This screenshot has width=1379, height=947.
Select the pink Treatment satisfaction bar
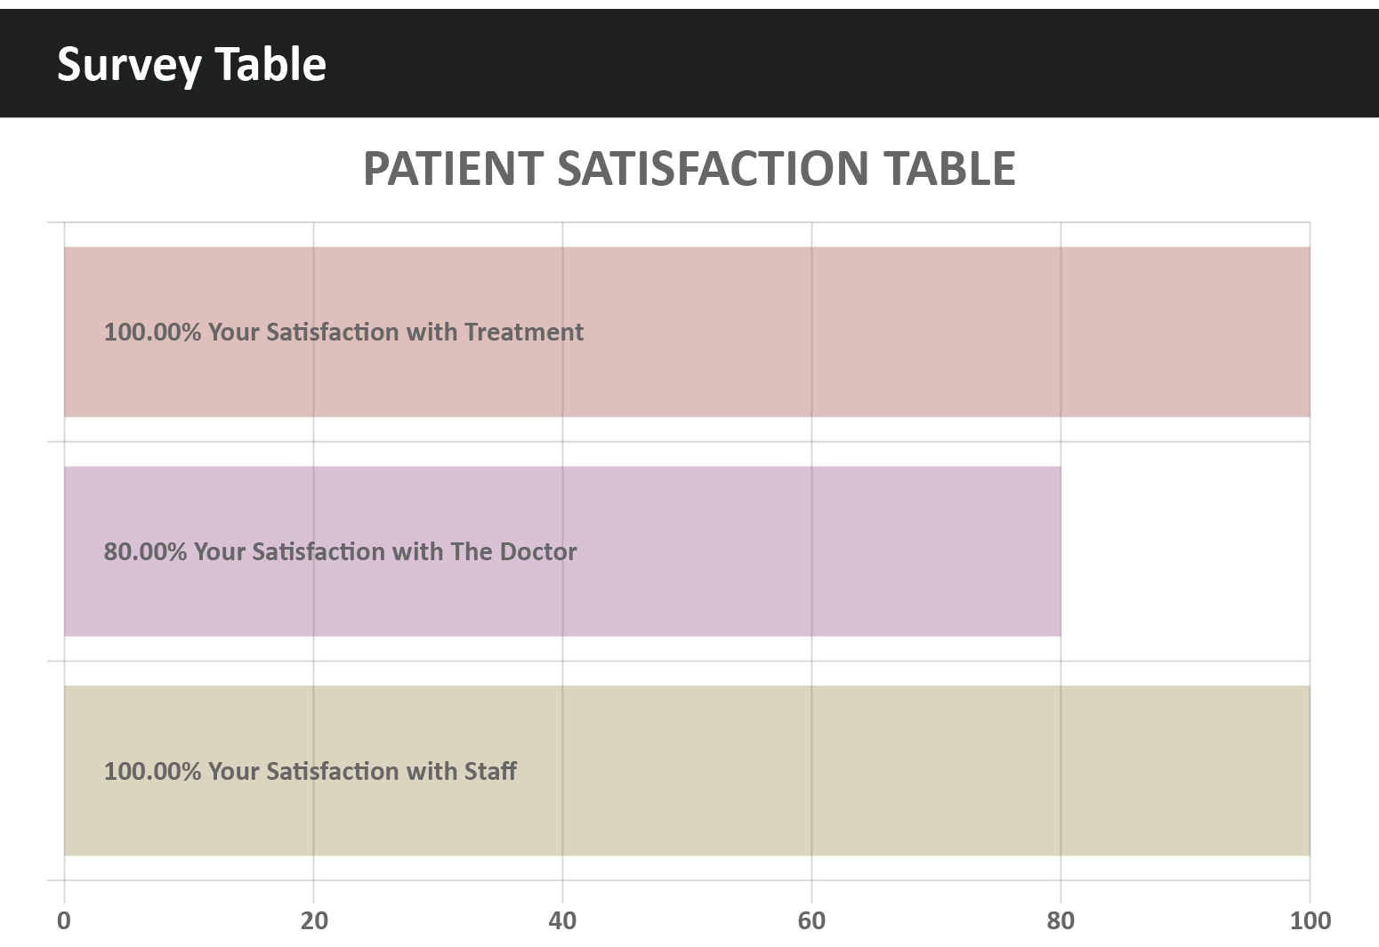(890, 332)
